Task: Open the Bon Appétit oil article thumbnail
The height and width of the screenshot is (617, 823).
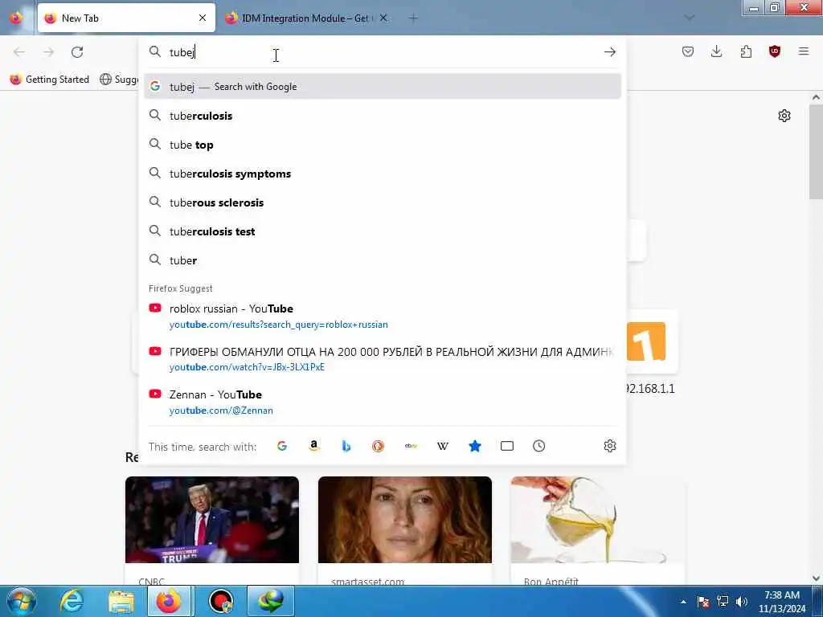Action: [597, 520]
